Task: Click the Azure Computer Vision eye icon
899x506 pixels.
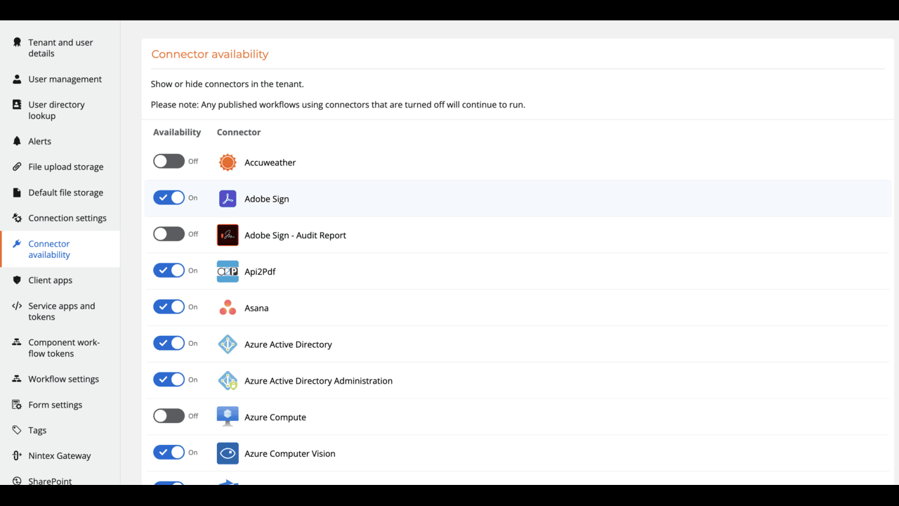Action: [x=228, y=453]
